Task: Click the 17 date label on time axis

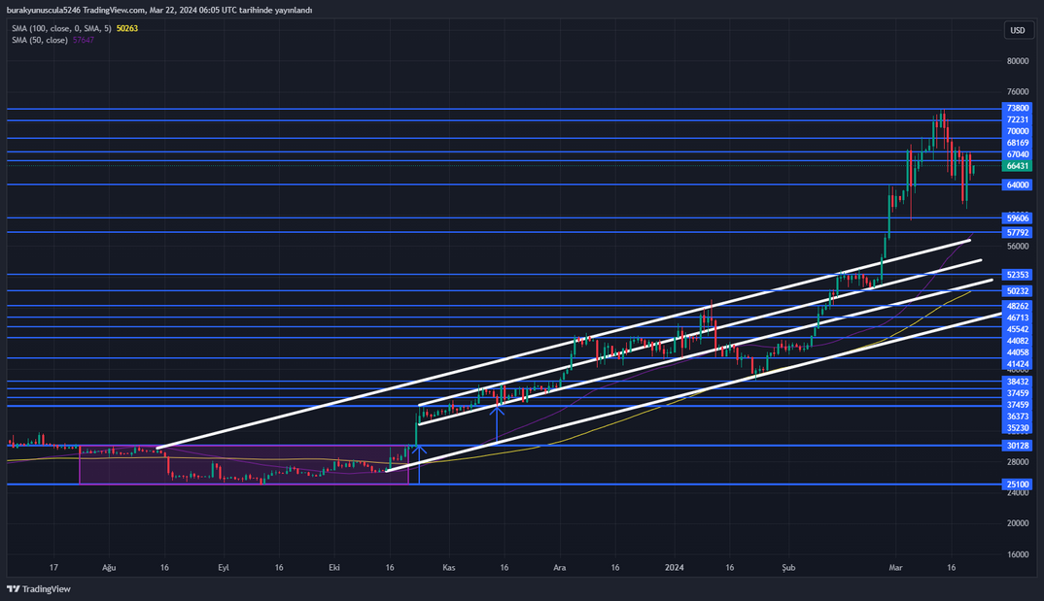Action: 53,568
